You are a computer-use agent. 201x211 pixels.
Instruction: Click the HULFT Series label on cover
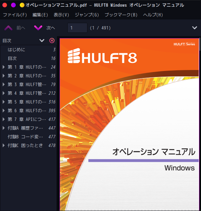point(184,44)
